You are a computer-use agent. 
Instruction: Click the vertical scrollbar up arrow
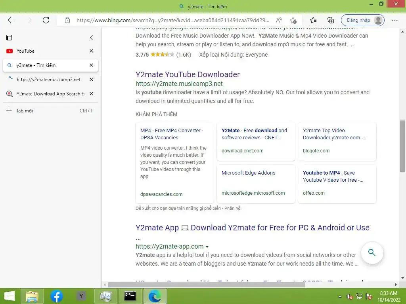pos(402,32)
